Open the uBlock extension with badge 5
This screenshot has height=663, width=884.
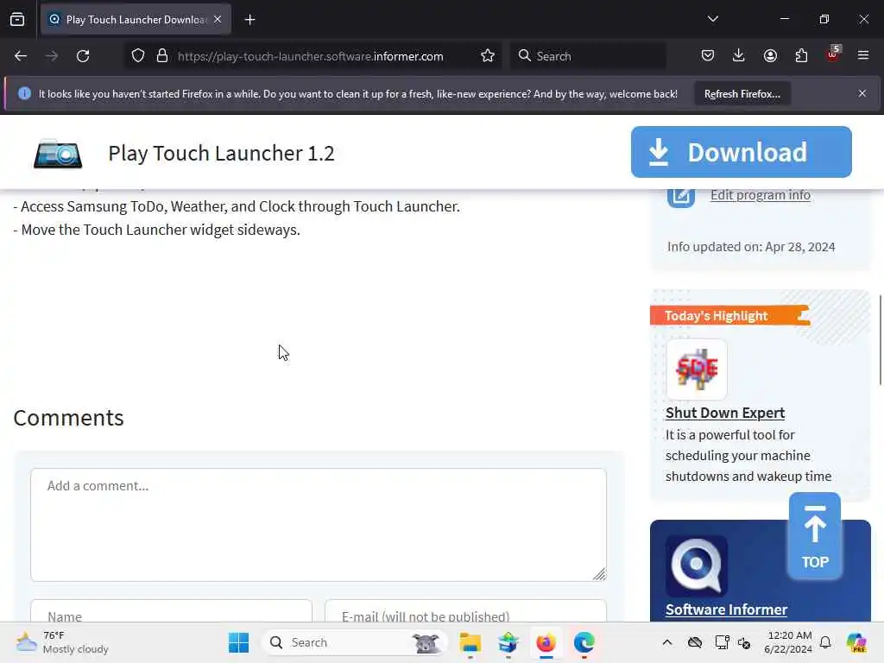pyautogui.click(x=833, y=54)
